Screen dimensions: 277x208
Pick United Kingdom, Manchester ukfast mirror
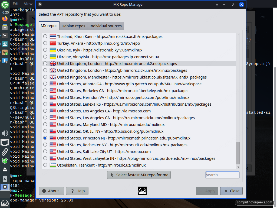45,77
